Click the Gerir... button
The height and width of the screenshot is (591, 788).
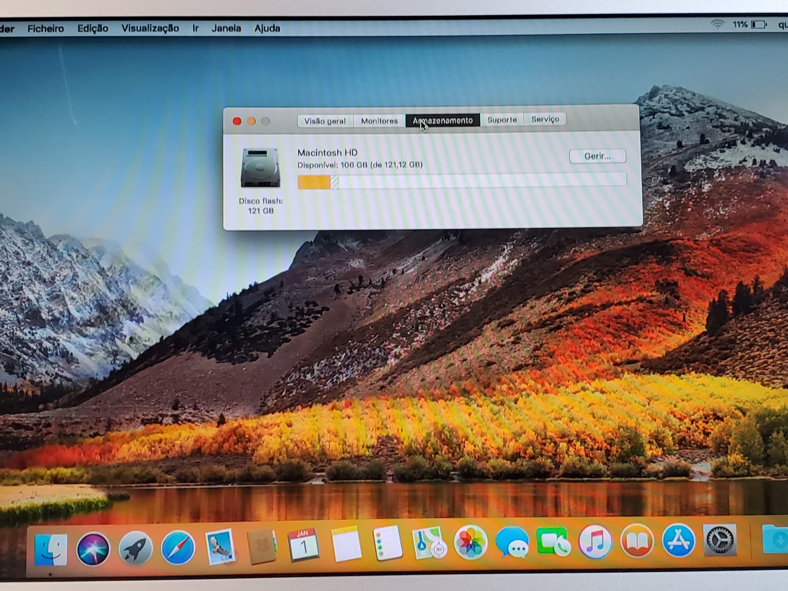coord(597,156)
